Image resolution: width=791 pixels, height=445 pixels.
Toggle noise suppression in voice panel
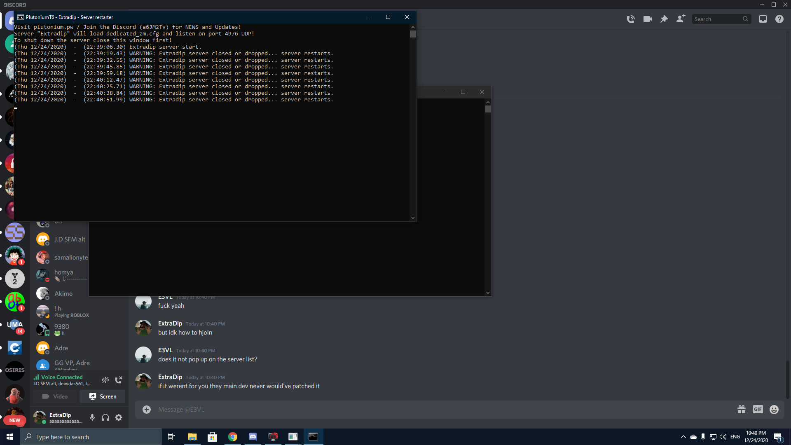[x=105, y=380]
